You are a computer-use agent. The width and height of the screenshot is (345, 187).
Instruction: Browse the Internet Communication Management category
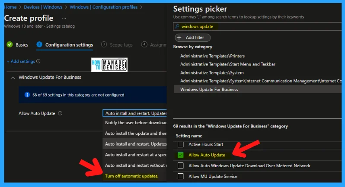(x=261, y=81)
